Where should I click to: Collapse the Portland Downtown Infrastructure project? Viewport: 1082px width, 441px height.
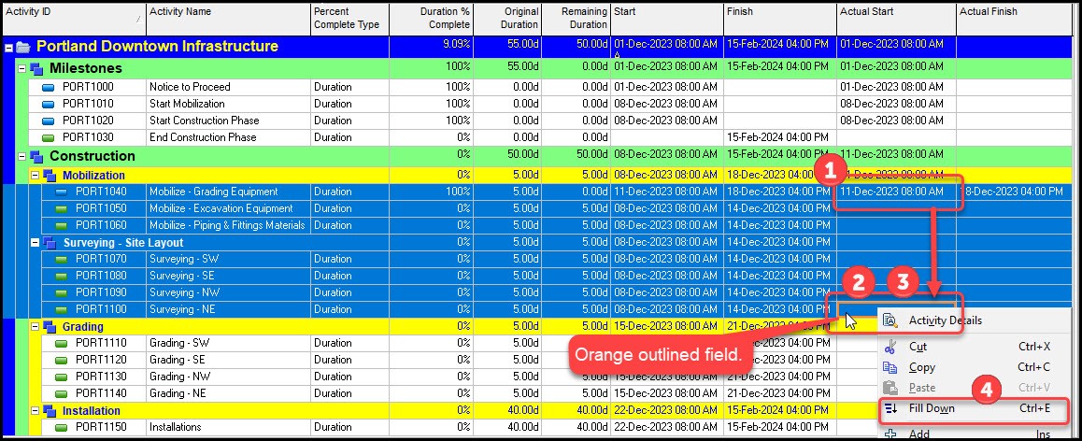click(x=8, y=47)
